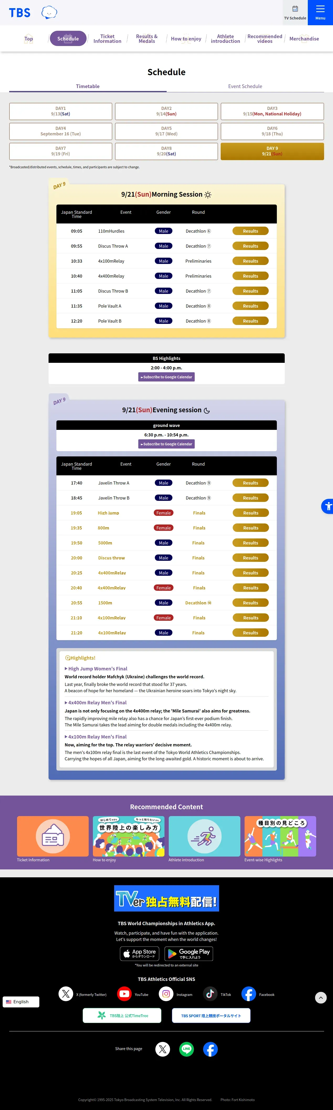Click the TBS logo

[x=20, y=13]
